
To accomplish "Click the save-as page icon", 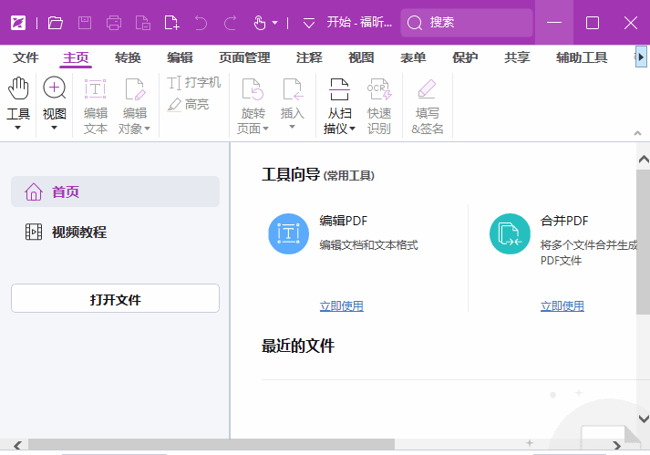I will coord(142,23).
